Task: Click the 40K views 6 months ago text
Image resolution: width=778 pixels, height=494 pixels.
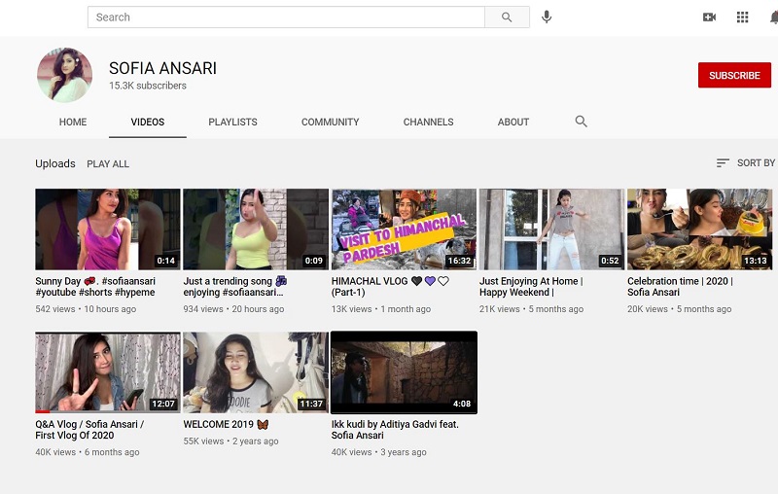Action: click(x=88, y=452)
